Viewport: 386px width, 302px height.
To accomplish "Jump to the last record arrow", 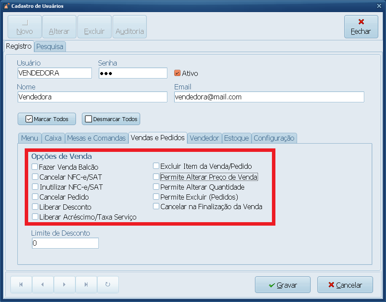I will [x=86, y=285].
